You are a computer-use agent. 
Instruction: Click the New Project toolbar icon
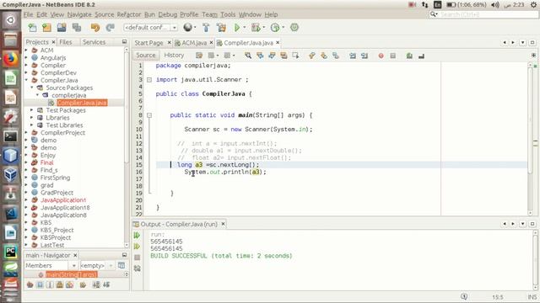coord(46,28)
